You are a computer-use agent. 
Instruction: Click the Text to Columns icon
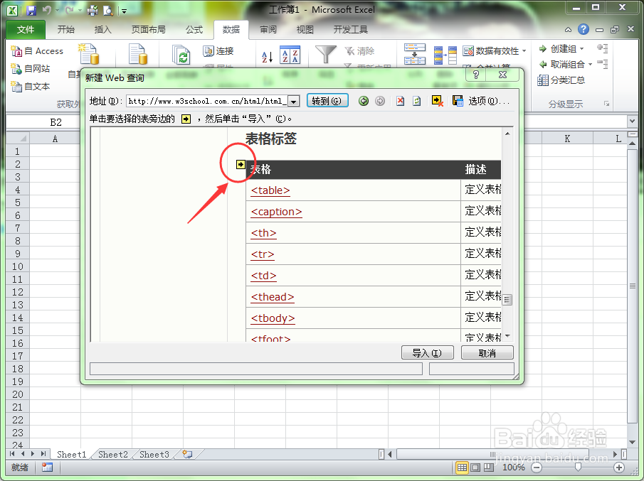tap(414, 54)
